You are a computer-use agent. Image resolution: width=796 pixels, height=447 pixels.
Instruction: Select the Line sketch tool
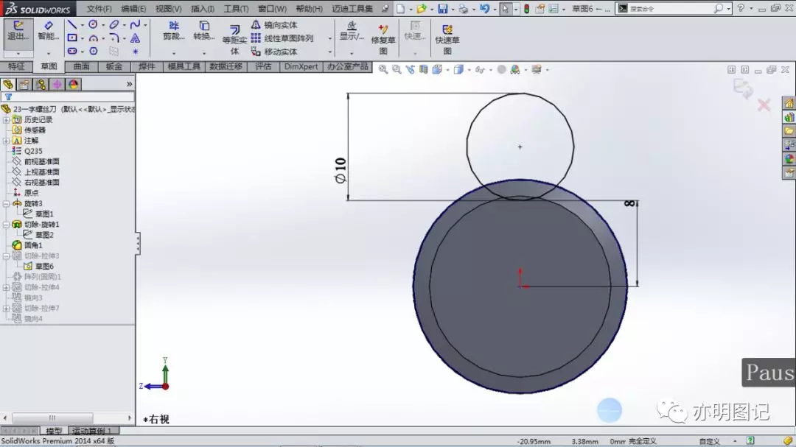[72, 24]
